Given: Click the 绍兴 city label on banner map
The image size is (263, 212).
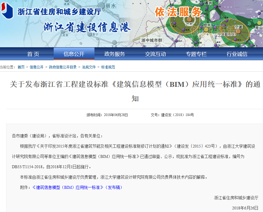Looking at the screenshot, I should click(x=207, y=25).
